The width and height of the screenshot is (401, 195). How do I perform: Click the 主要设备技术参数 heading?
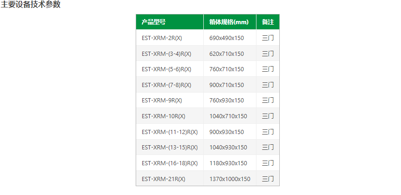(x=30, y=5)
